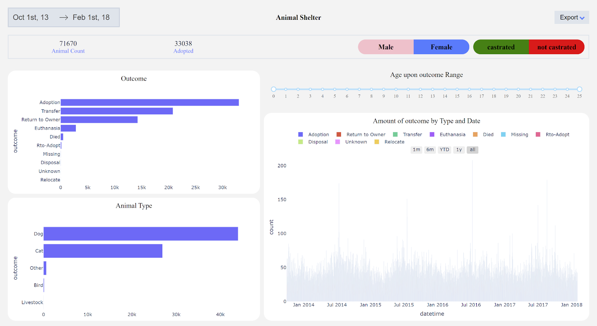Click age range slider mark 10

tap(396, 89)
